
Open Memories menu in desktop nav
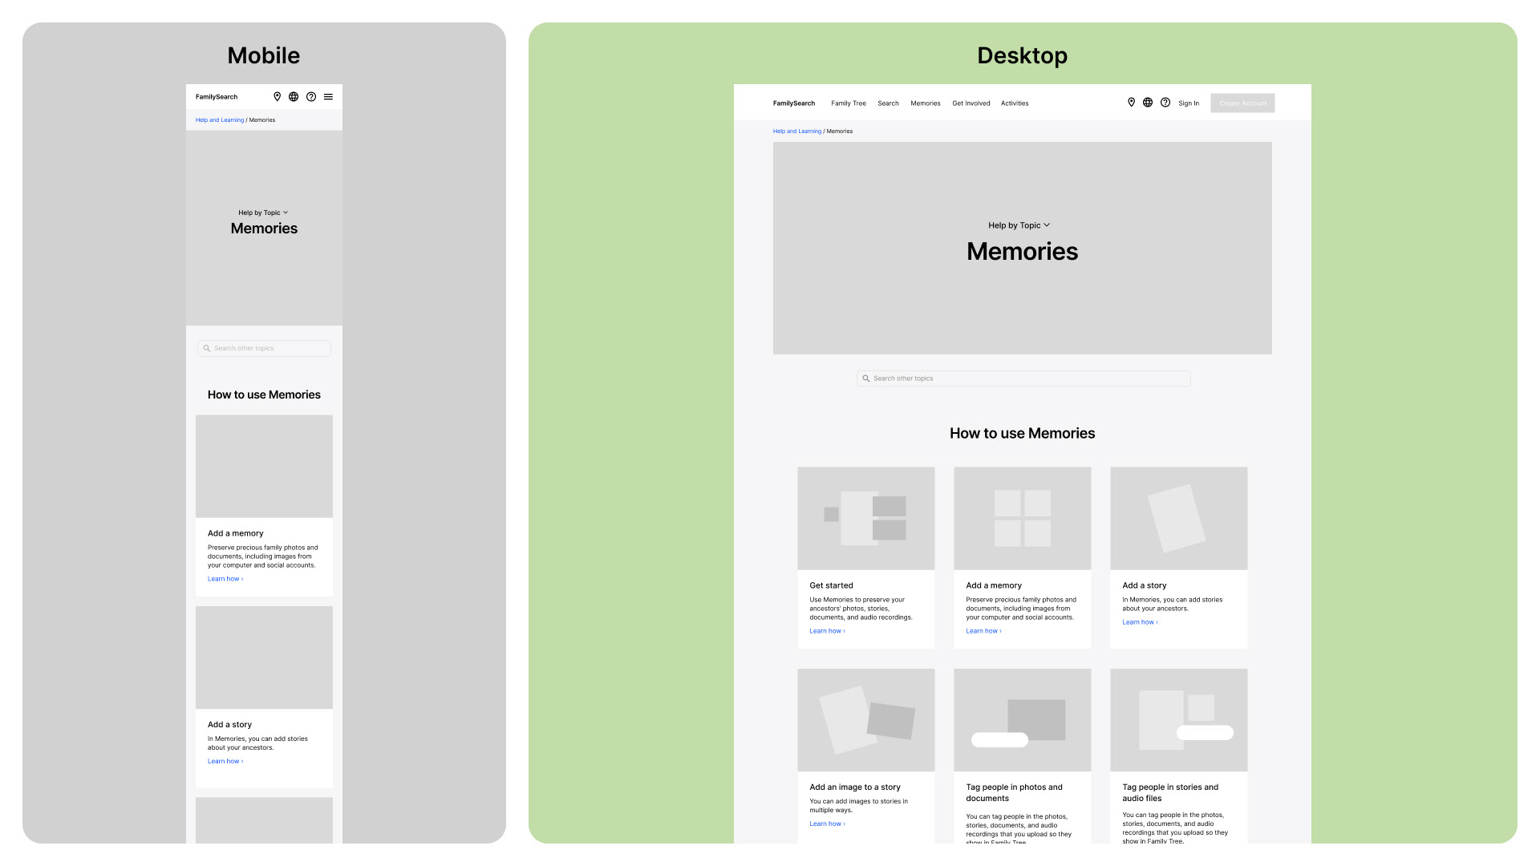[926, 103]
